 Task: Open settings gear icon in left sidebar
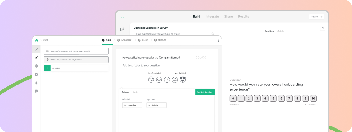tap(36, 74)
